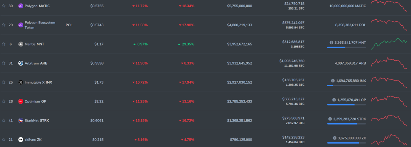Click Mantle circulating supply progress bar

(x=346, y=47)
